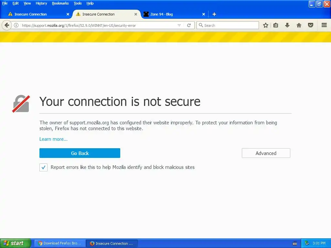Viewport: 331px width, 248px height.
Task: Reload the current page
Action: (x=189, y=25)
